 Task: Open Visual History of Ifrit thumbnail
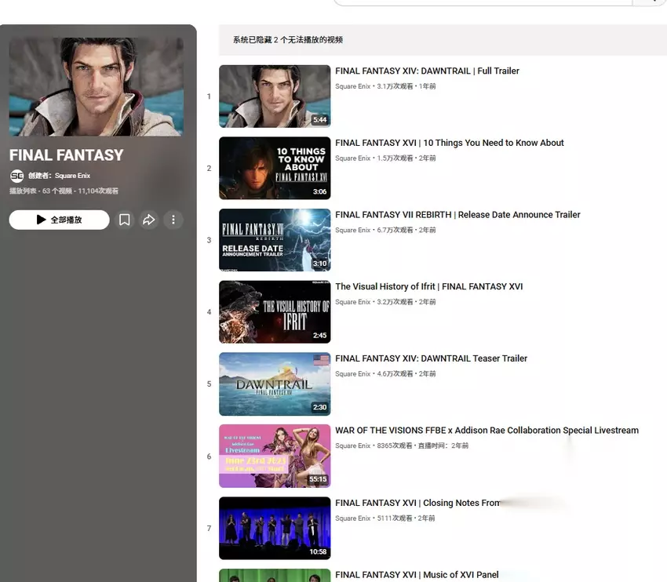(275, 312)
